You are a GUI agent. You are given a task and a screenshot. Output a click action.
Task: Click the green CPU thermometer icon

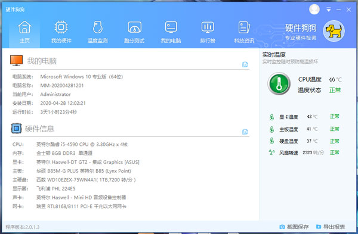279,83
